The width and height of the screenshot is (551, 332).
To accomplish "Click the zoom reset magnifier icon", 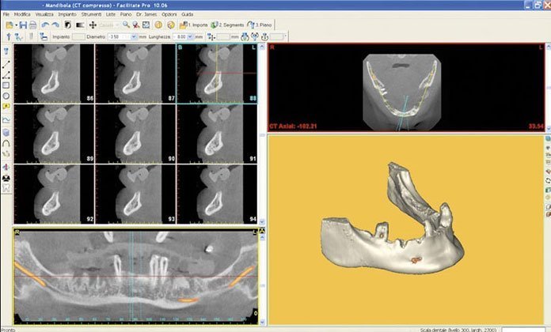I will [136, 25].
